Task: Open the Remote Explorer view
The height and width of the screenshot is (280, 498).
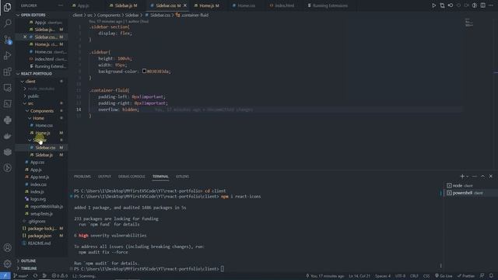Action: (7, 88)
